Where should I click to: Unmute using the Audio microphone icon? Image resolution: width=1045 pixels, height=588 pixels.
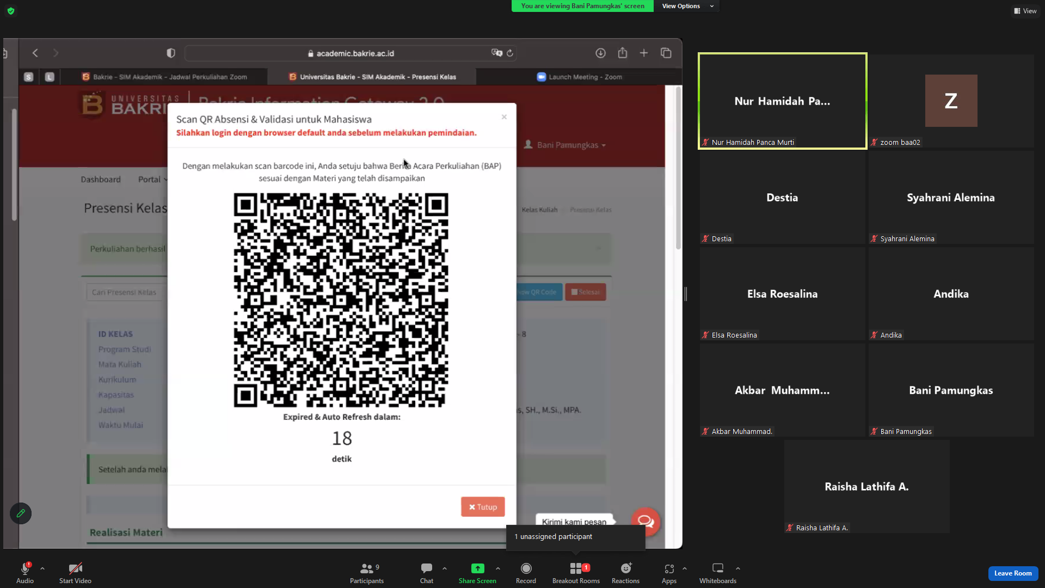(25, 569)
